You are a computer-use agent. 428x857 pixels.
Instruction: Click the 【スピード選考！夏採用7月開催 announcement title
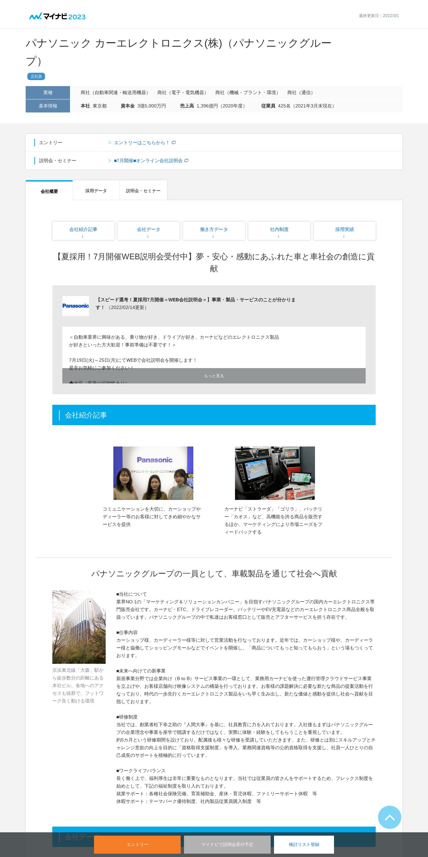[196, 303]
